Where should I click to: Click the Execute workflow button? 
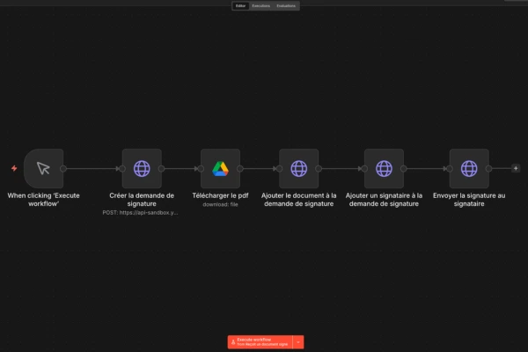(260, 342)
